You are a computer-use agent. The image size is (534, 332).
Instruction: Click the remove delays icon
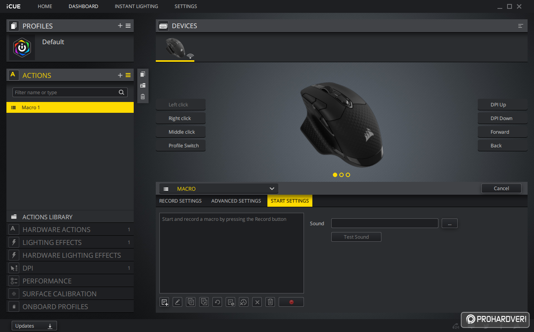tap(244, 302)
